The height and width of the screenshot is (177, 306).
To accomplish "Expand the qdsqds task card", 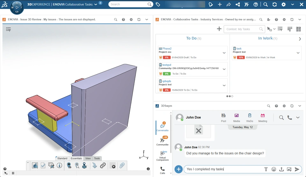I will (x=224, y=85).
